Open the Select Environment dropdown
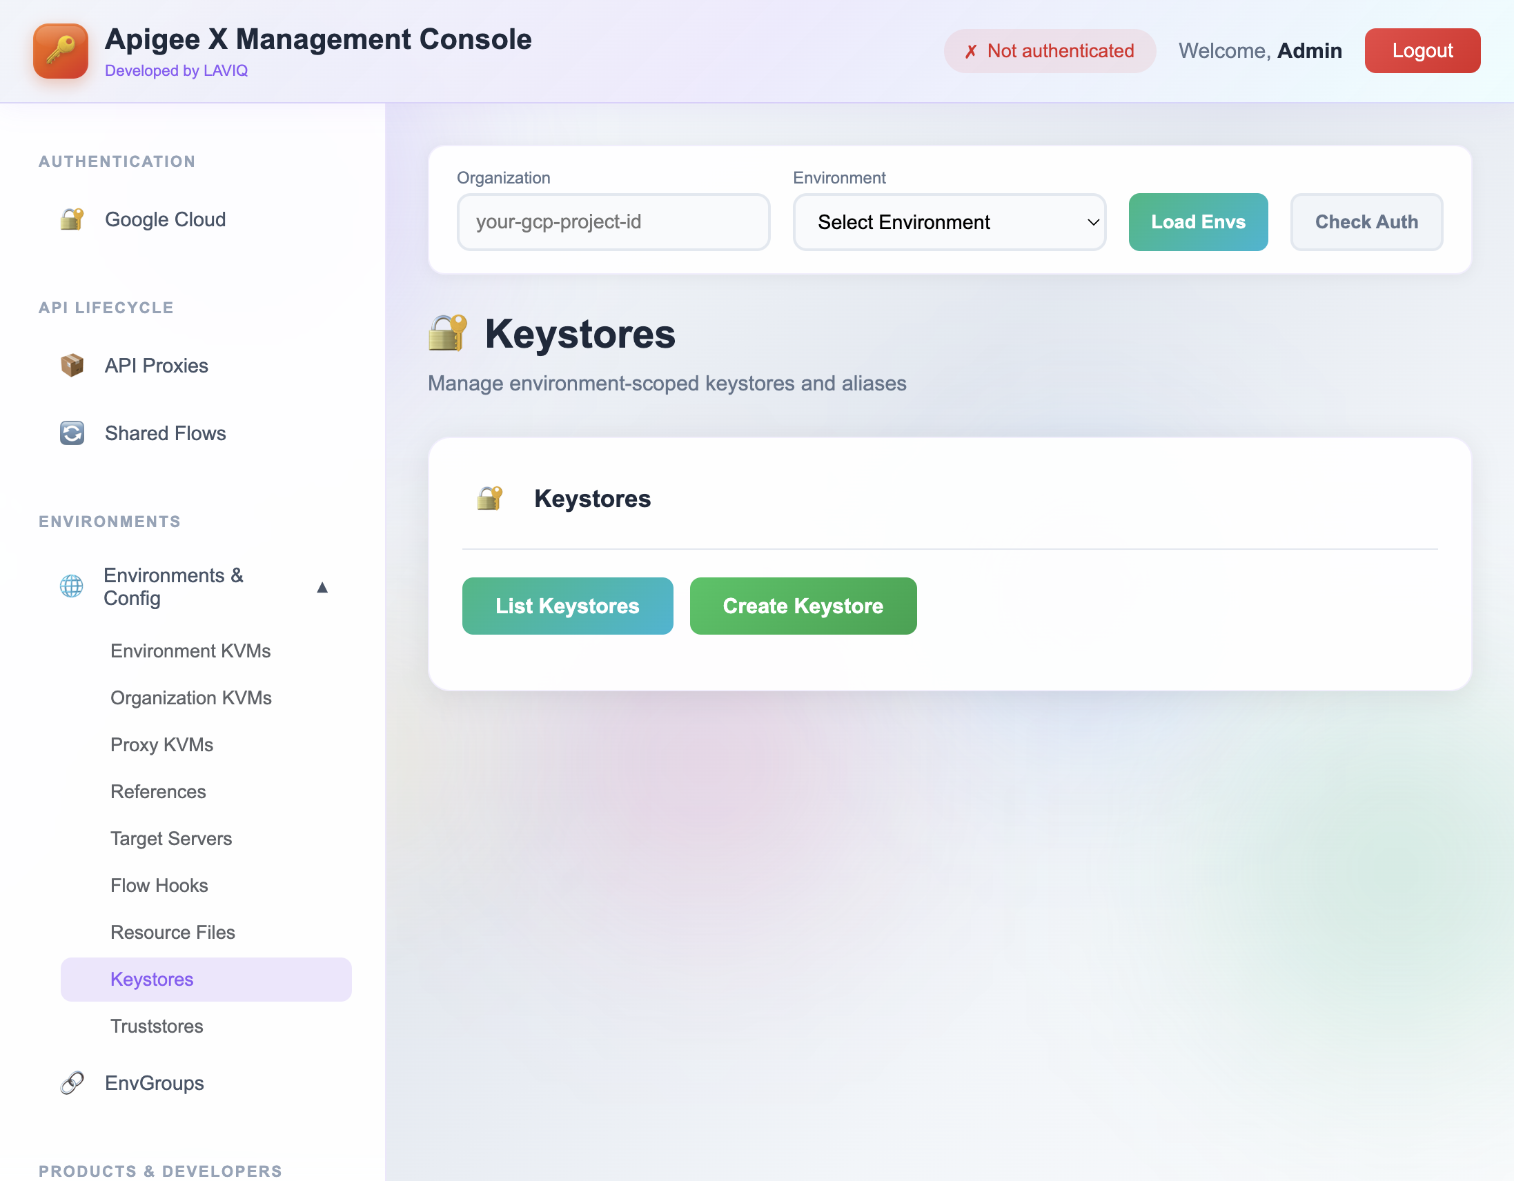Viewport: 1514px width, 1181px height. point(949,222)
